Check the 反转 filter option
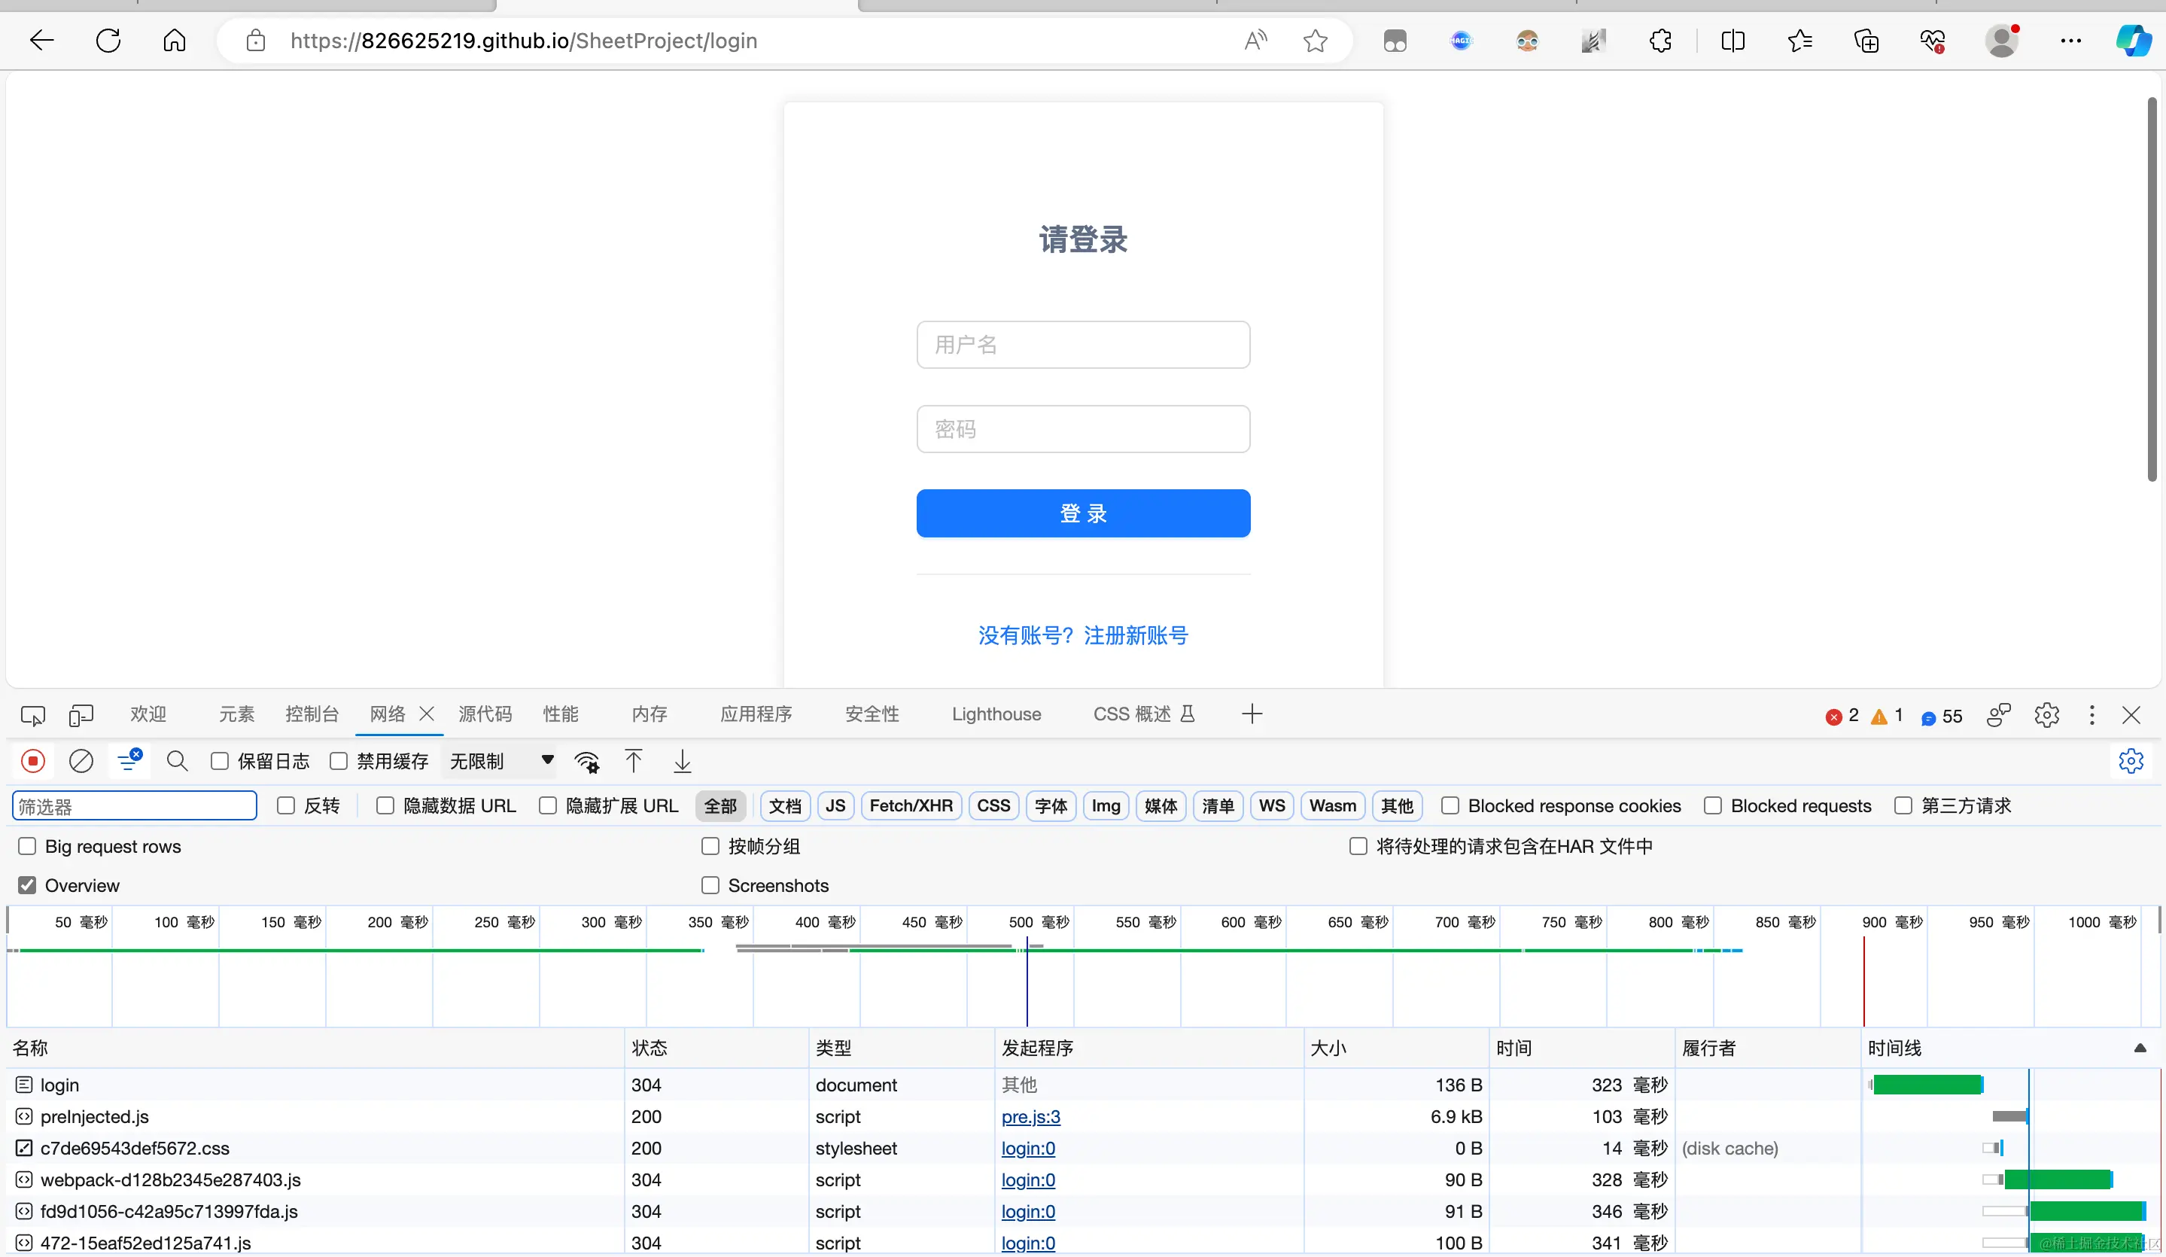 pos(286,805)
